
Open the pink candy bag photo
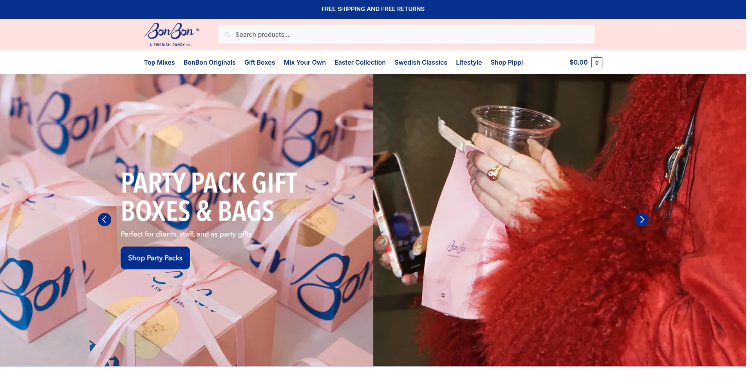point(560,220)
